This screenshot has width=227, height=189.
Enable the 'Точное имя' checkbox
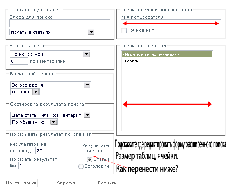(x=124, y=31)
